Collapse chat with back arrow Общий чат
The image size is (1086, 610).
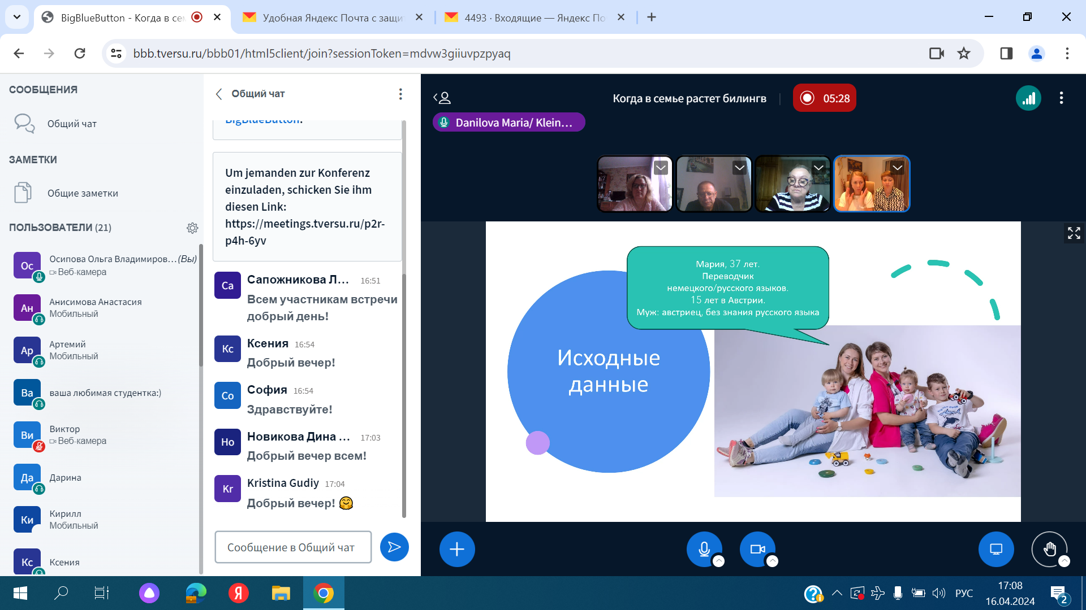point(219,94)
